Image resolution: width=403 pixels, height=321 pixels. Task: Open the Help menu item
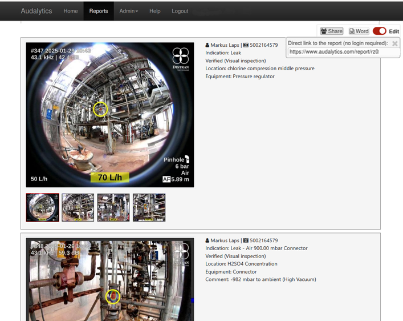154,11
